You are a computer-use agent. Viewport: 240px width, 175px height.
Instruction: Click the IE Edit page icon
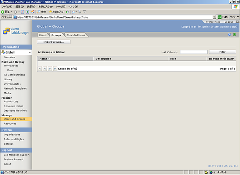coord(85,12)
